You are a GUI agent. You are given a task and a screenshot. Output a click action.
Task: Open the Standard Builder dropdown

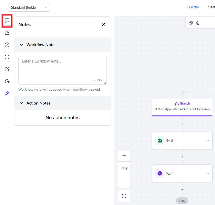29,7
